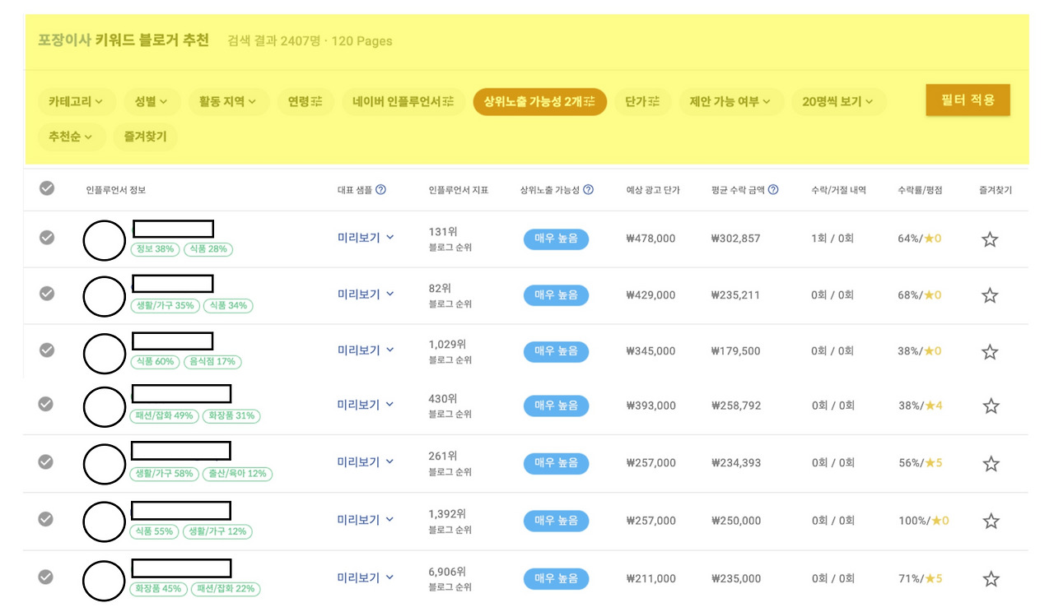The height and width of the screenshot is (612, 1054).
Task: Toggle checkbox for 131위 blogger row
Action: click(47, 237)
